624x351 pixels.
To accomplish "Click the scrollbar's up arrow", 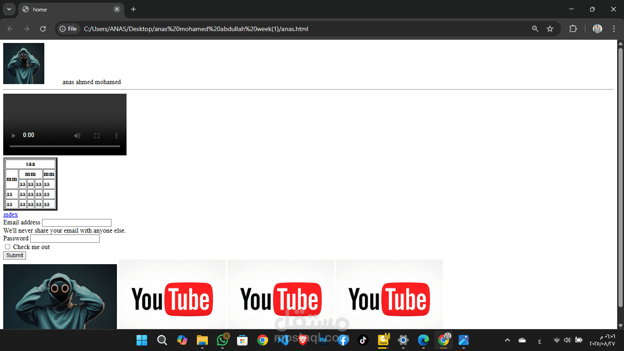I will point(620,43).
